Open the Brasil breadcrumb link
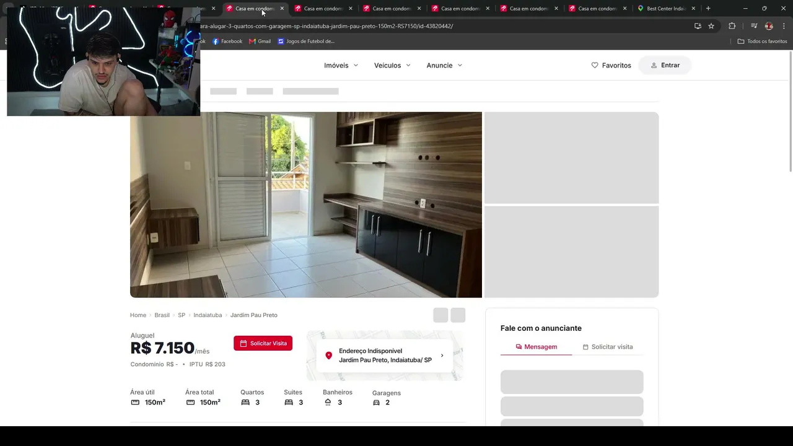 point(162,315)
